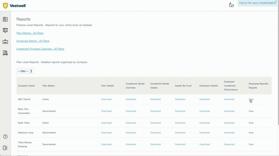View Employee-Specific Reports for Solectron Corp
Screen dimensions: 279x156
tap(251, 133)
